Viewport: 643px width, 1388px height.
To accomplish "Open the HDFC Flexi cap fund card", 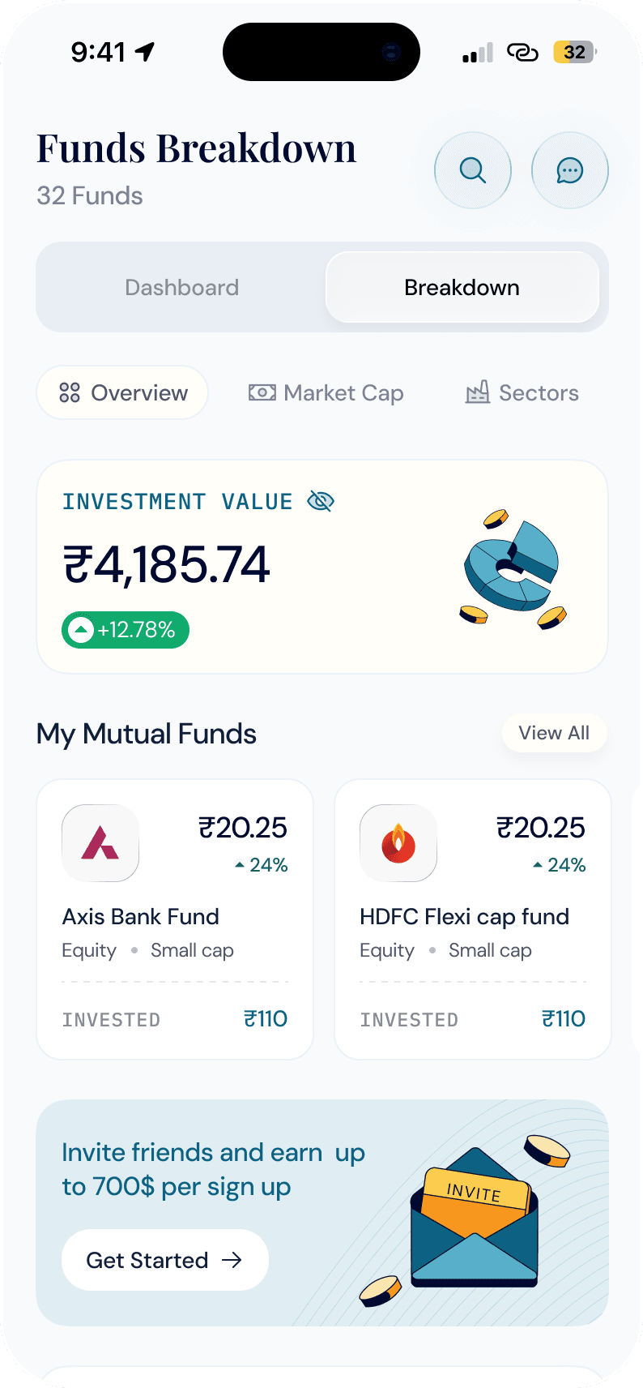I will (x=473, y=919).
